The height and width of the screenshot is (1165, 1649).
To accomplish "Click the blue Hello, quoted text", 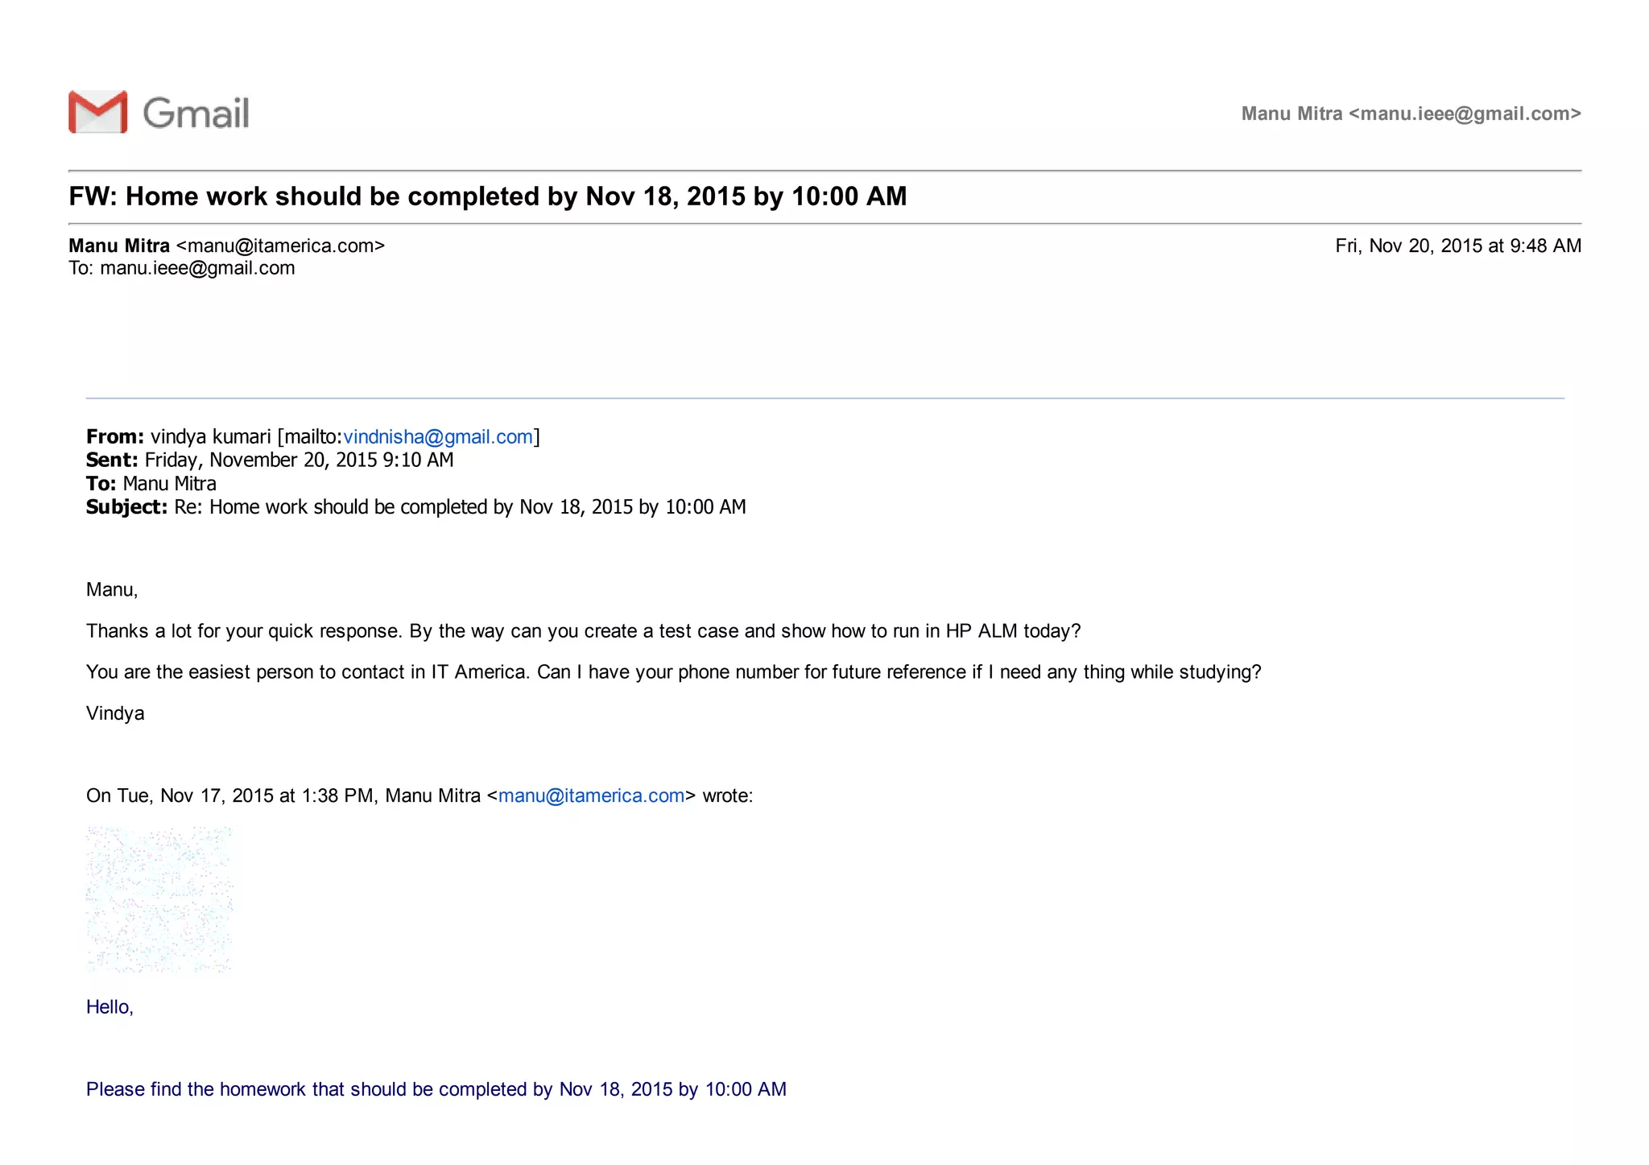I will tap(110, 1006).
